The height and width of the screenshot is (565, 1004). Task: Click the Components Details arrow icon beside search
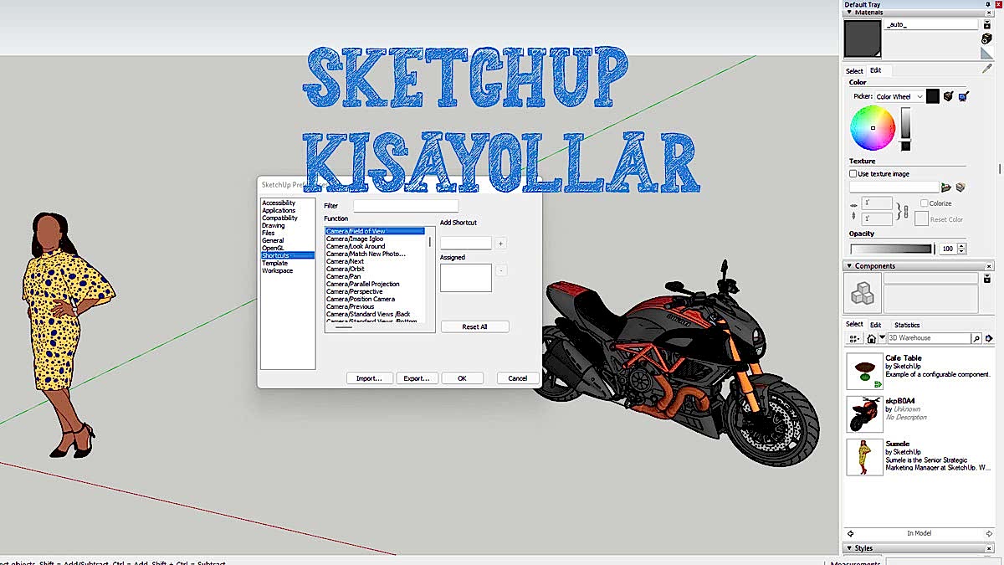989,338
